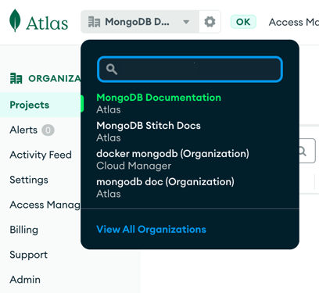This screenshot has height=293, width=319.
Task: Open Alerts in sidebar
Action: [x=23, y=130]
